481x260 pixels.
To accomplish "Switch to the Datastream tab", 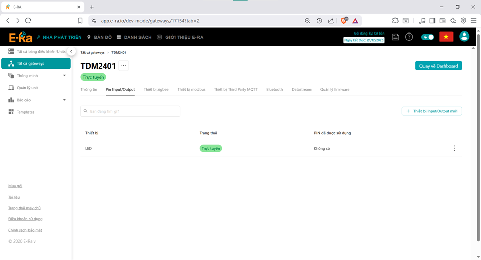I will (301, 89).
